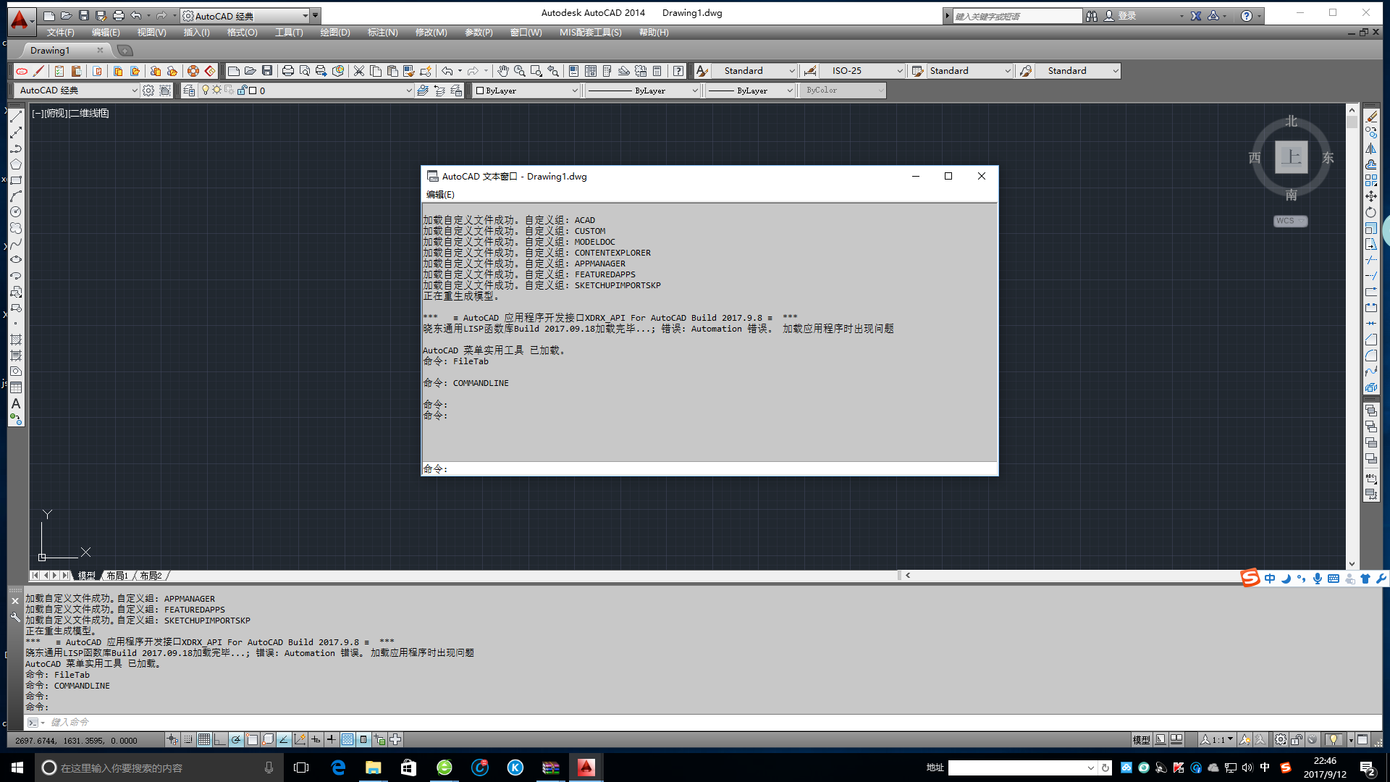
Task: Expand the AutoCAD 经典 workspace dropdown
Action: pos(134,91)
